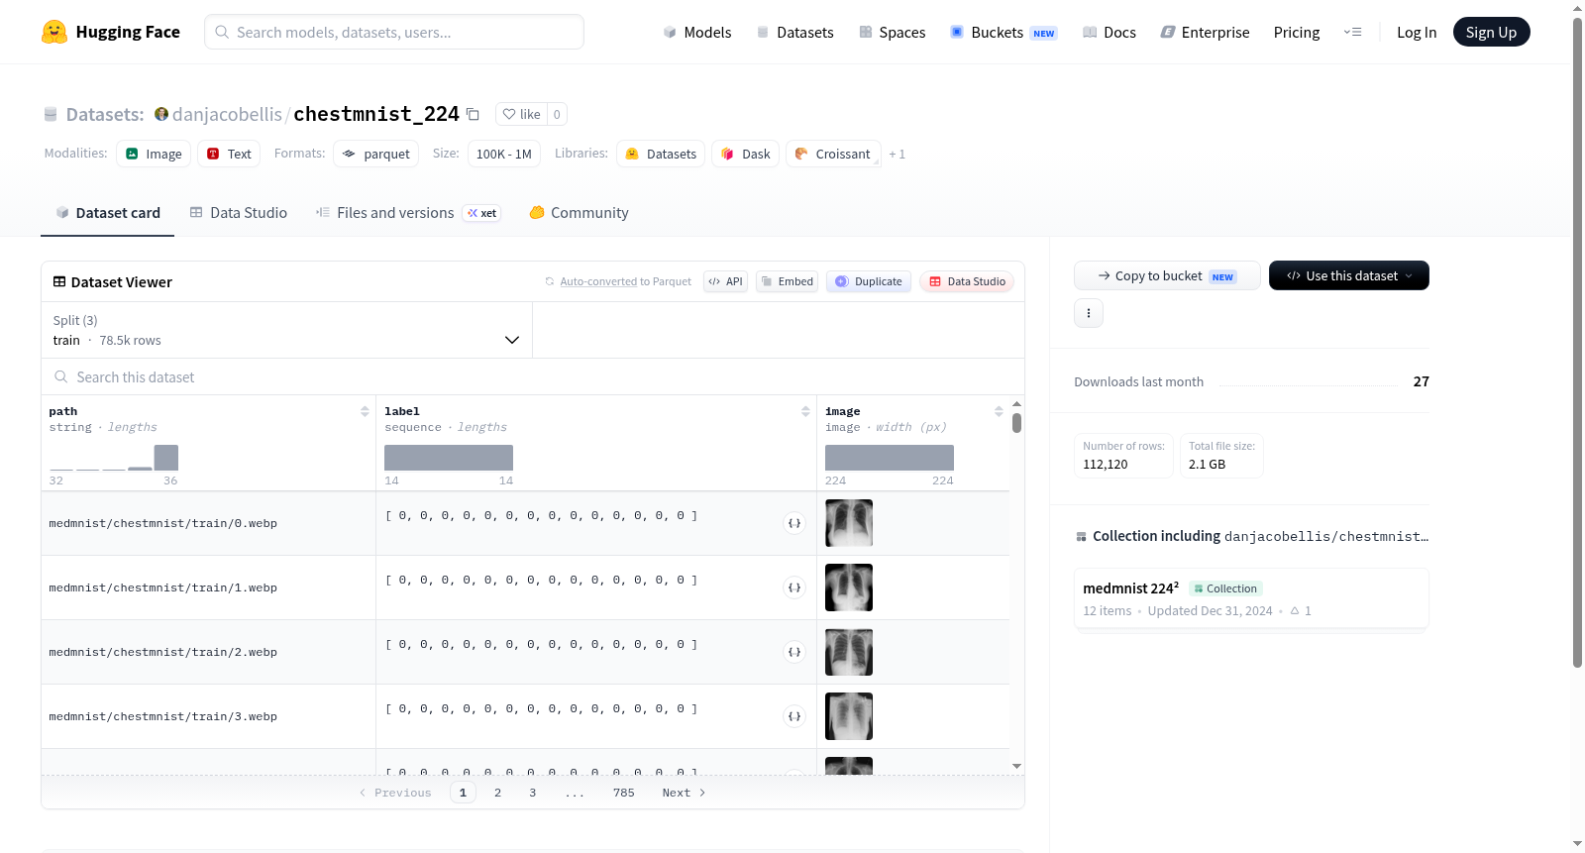Select the Dataset card tab

point(107,212)
